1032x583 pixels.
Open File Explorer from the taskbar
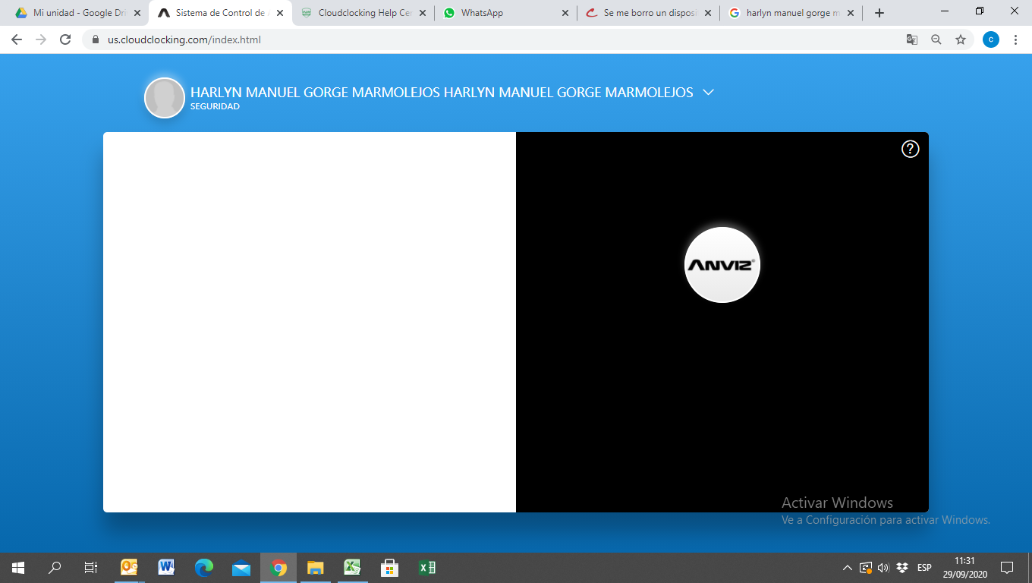coord(316,567)
